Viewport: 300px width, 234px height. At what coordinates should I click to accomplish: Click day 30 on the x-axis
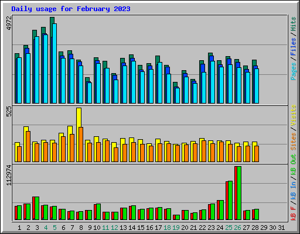(272, 228)
